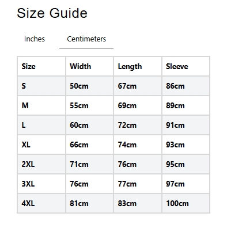This screenshot has width=227, height=228.
Task: Select the 3XL size row label
Action: coord(28,184)
